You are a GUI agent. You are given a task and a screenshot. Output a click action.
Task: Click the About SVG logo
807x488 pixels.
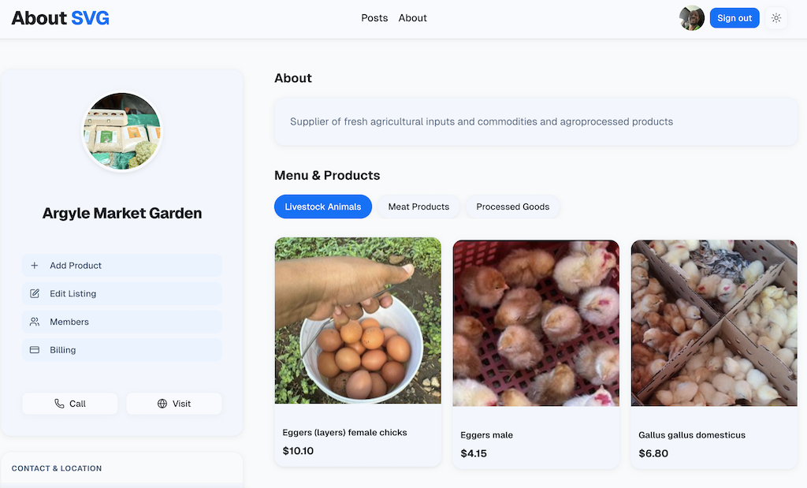click(60, 17)
